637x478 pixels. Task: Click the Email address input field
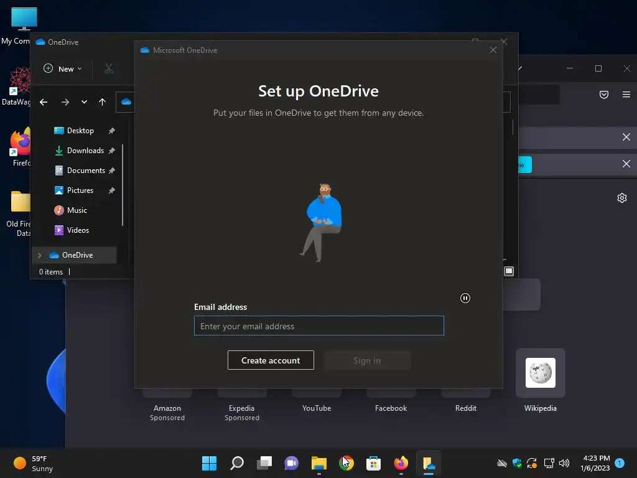(319, 326)
